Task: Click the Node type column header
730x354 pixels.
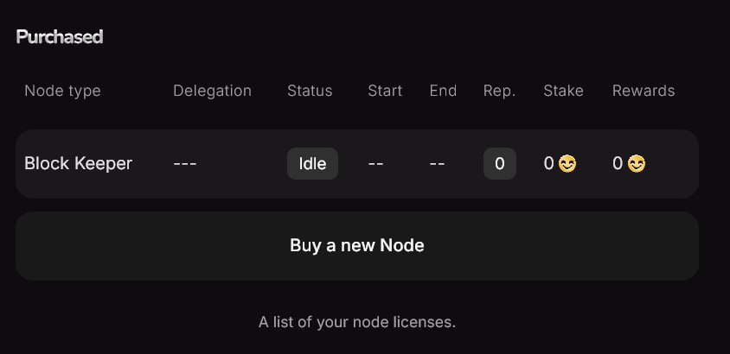Action: [62, 91]
